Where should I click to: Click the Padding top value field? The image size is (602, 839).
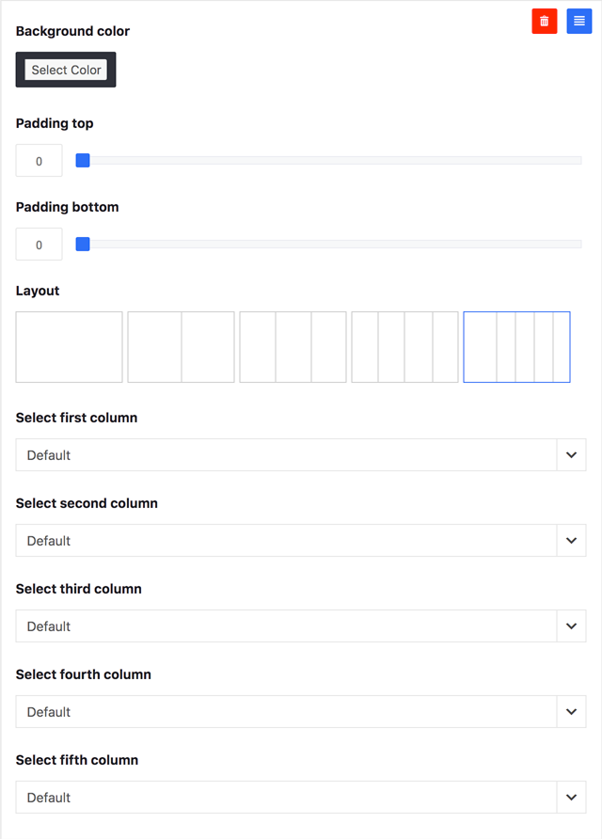click(x=40, y=161)
